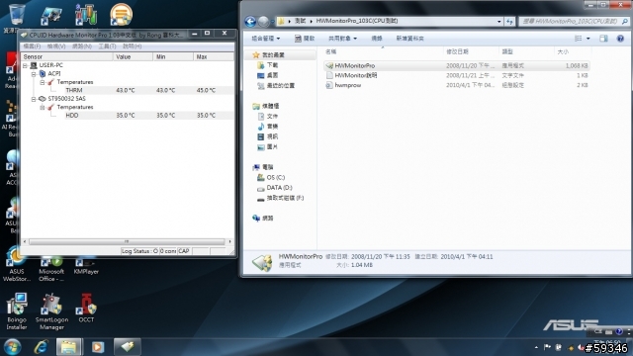Screen dimensions: 633x356
Task: Open the 說明(H) menu in Hardware Monitor
Action: pyautogui.click(x=132, y=46)
